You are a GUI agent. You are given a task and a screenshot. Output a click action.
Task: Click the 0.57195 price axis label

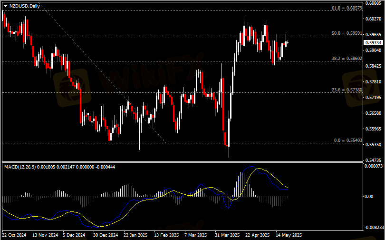[x=374, y=98]
